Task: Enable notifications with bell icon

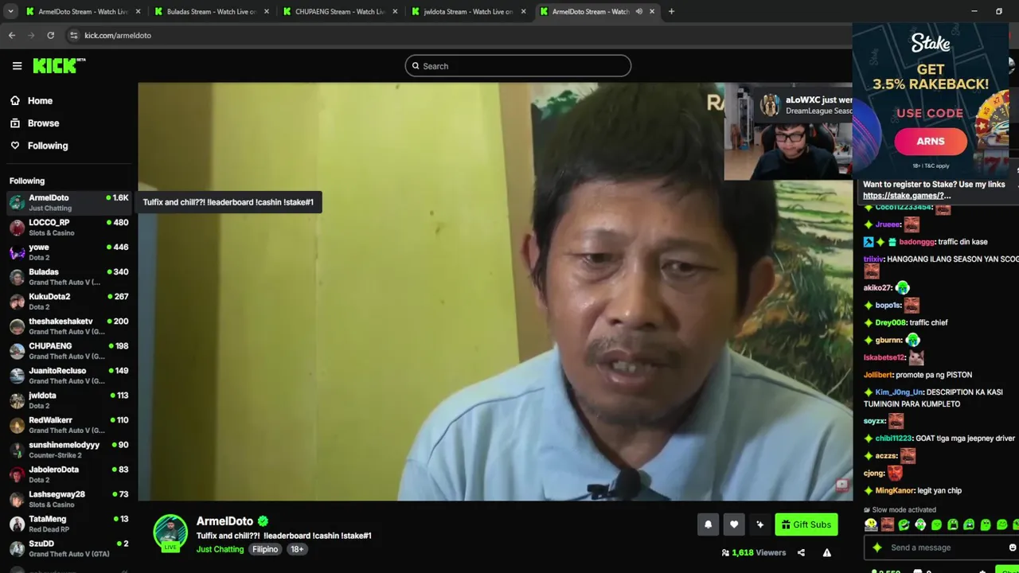Action: tap(708, 524)
